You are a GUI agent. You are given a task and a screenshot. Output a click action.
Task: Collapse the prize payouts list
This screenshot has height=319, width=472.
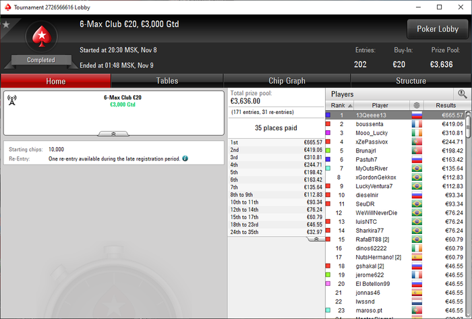click(x=316, y=239)
